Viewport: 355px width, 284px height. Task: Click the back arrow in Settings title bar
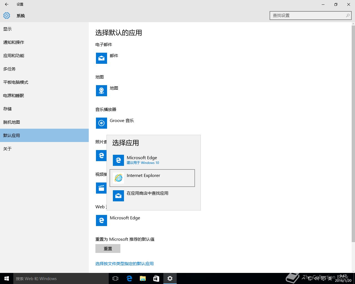click(7, 4)
